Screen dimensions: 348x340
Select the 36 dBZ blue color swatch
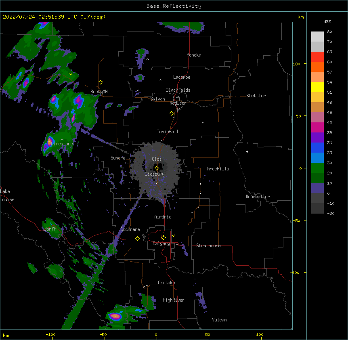pos(317,147)
